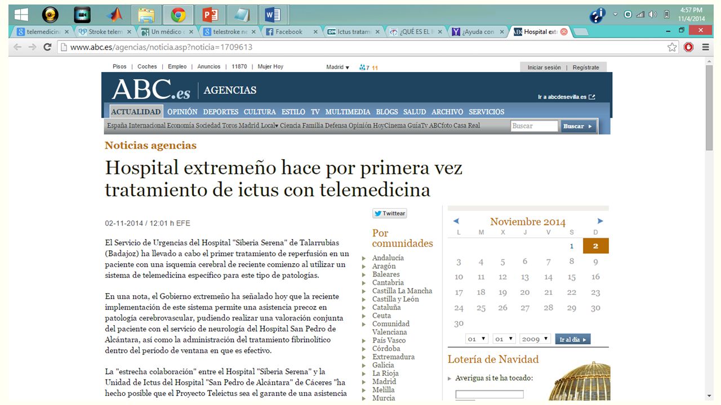This screenshot has height=405, width=721.
Task: Click the ABC.es logo
Action: click(150, 89)
